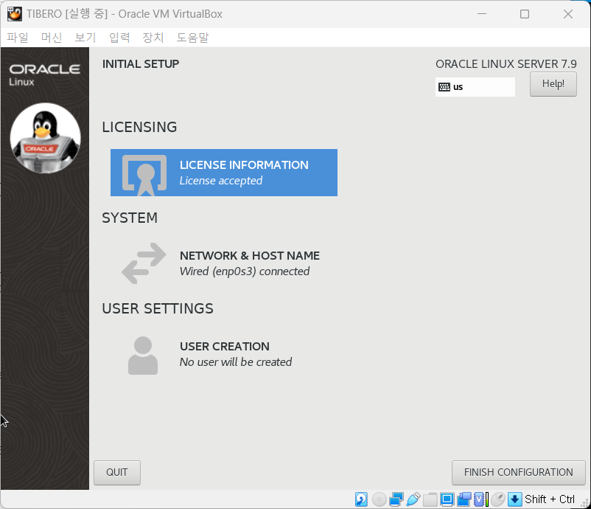
Task: Click the window resize grip corner
Action: pos(585,503)
